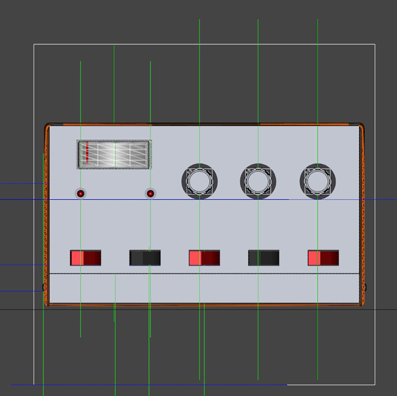Viewport: 397px width, 396px height.
Task: Select the middle round knob
Action: [258, 182]
